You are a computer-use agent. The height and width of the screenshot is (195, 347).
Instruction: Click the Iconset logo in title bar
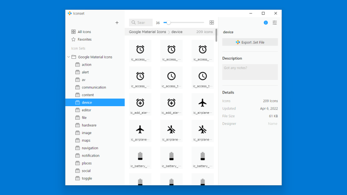[x=69, y=14]
